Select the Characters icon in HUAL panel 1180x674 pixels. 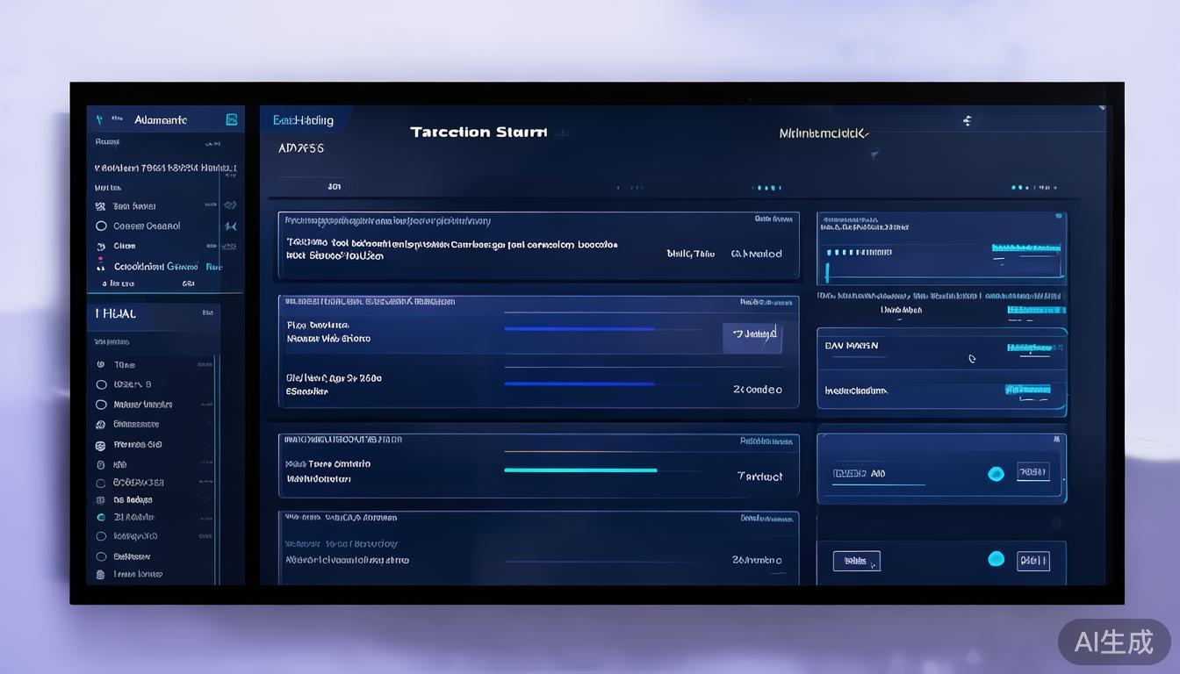tap(99, 424)
